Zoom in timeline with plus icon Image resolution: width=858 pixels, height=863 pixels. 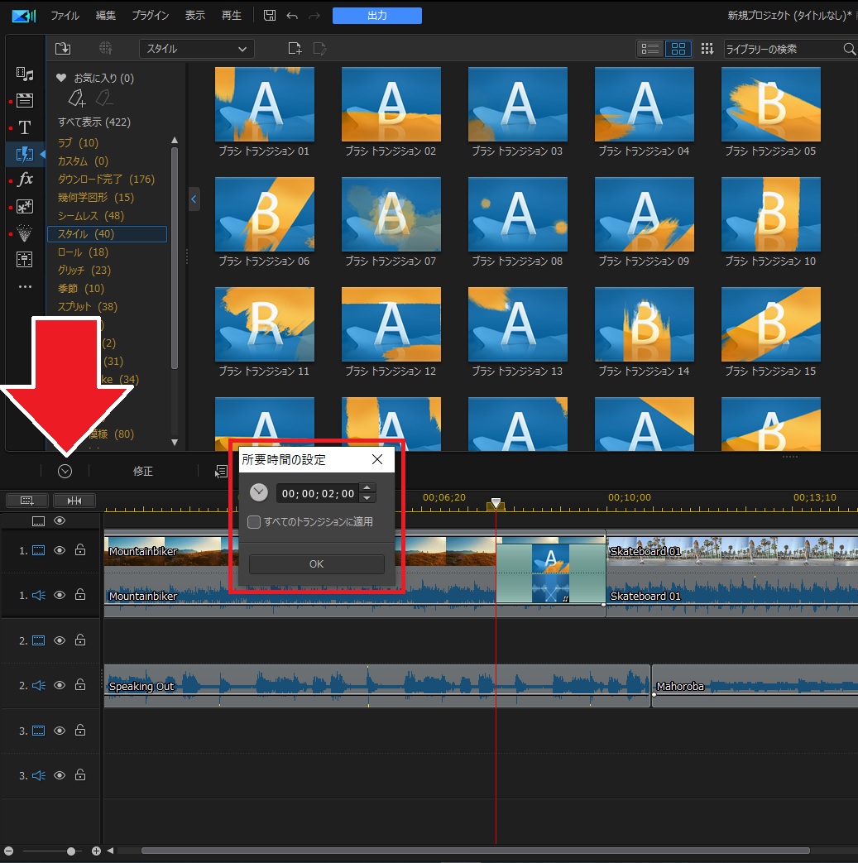96,851
